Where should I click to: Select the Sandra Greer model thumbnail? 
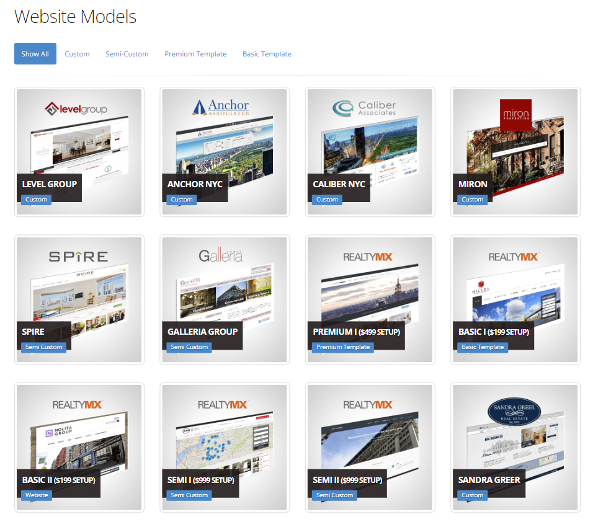515,434
